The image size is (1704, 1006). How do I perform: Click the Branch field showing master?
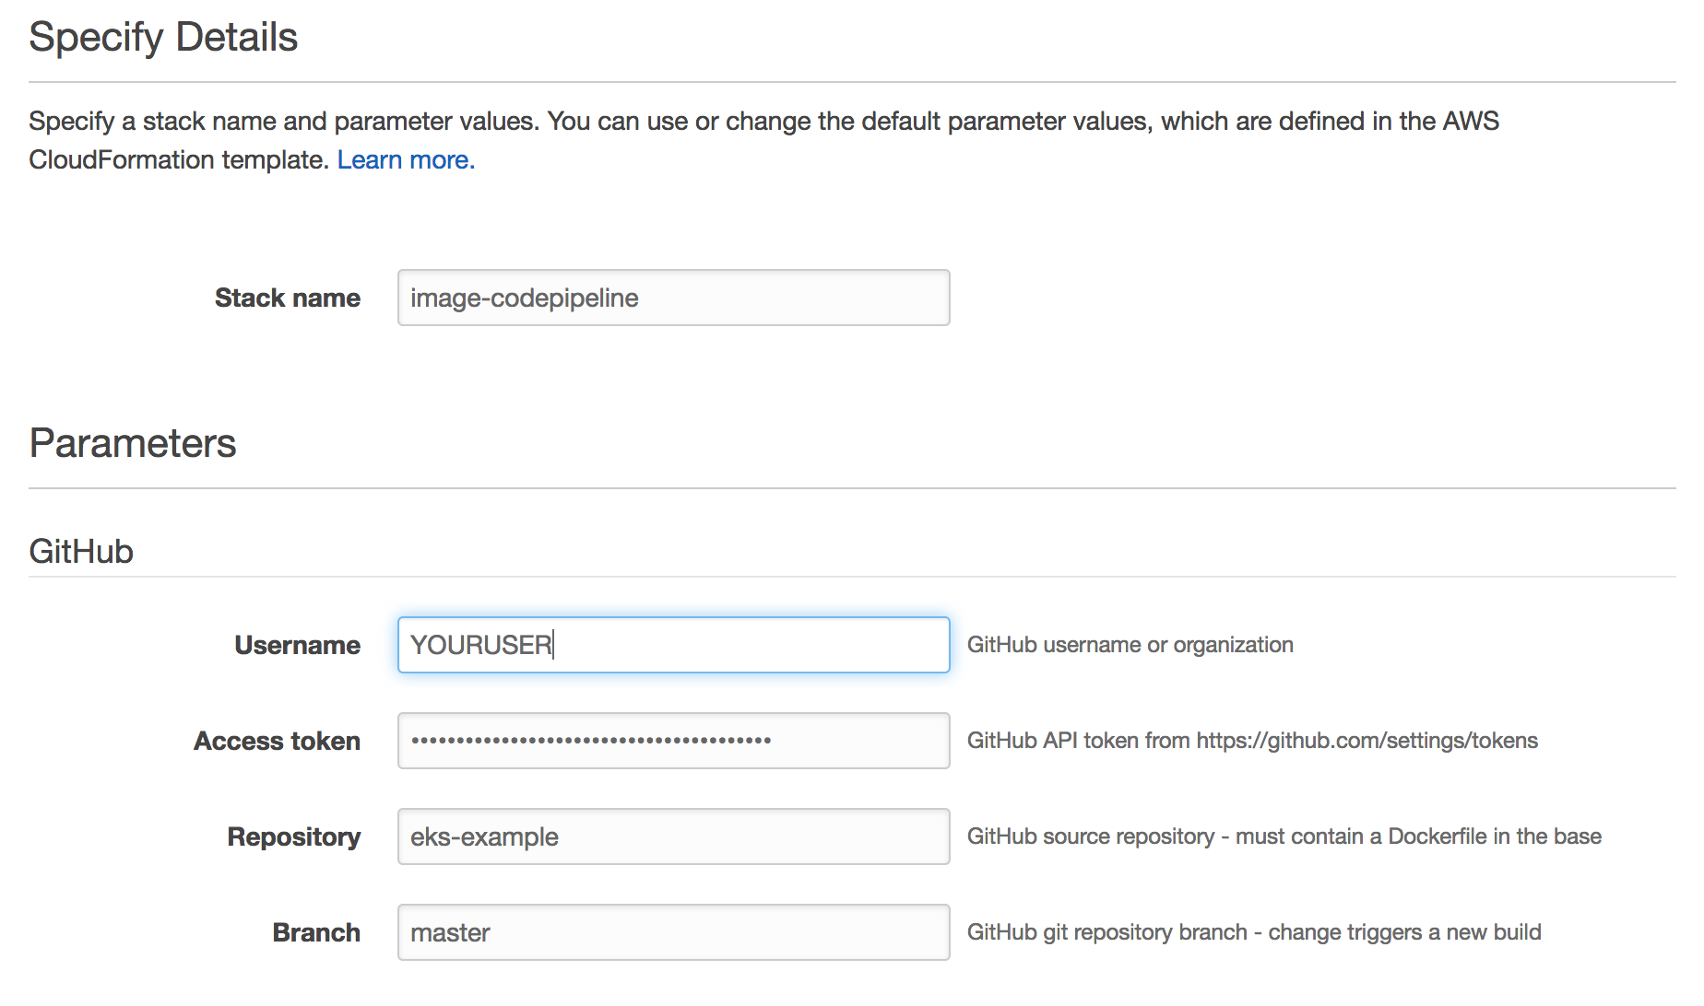[x=672, y=932]
